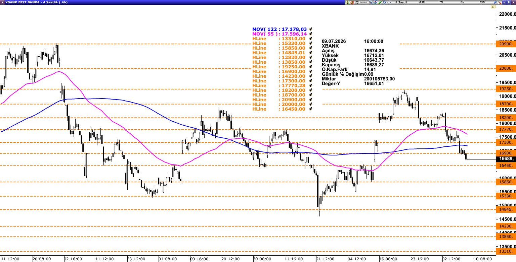Click the orange 18200 price axis label
The image size is (516, 262).
tap(506, 118)
